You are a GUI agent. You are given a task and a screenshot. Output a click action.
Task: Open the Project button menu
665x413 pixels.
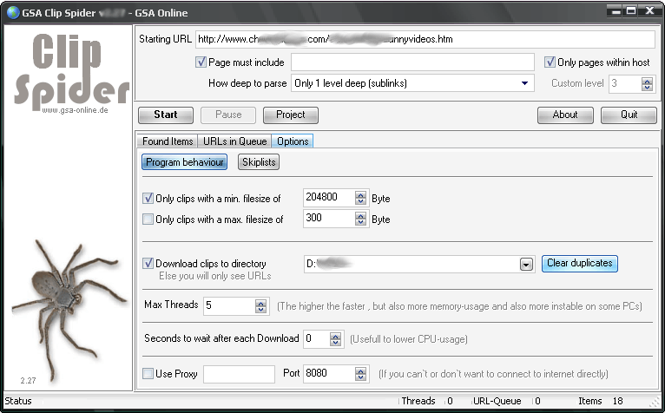(291, 115)
